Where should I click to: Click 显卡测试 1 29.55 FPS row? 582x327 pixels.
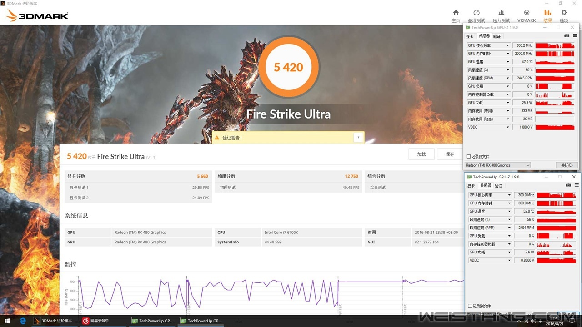pyautogui.click(x=138, y=187)
